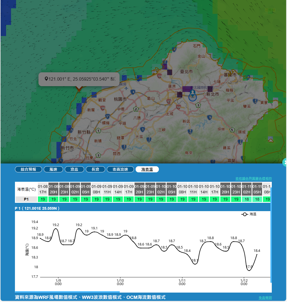The height and width of the screenshot is (302, 287).
Task: Open the 浪高 wave height tab
Action: (74, 169)
